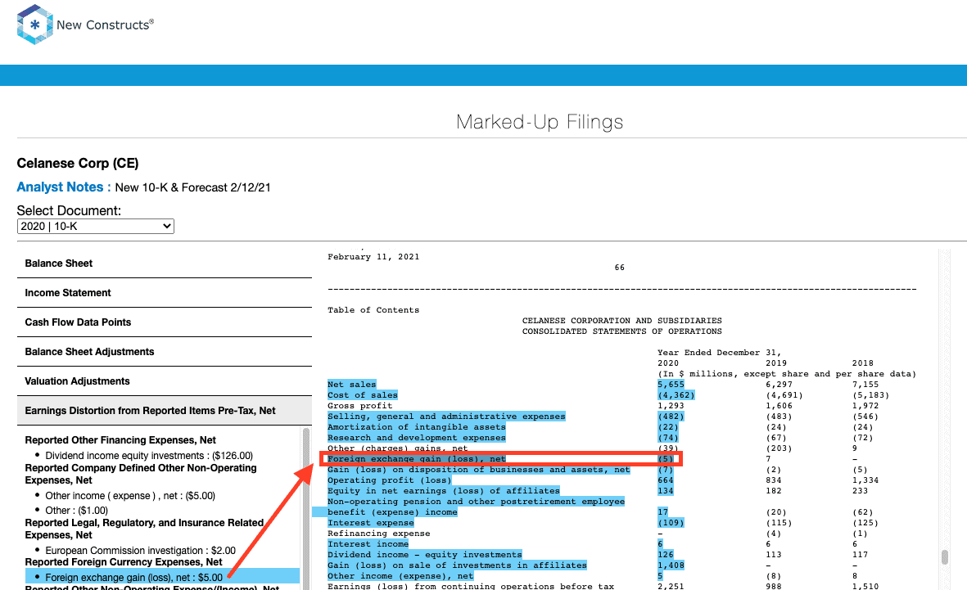The height and width of the screenshot is (590, 967).
Task: Click the 5,655 net sales value
Action: pyautogui.click(x=671, y=385)
